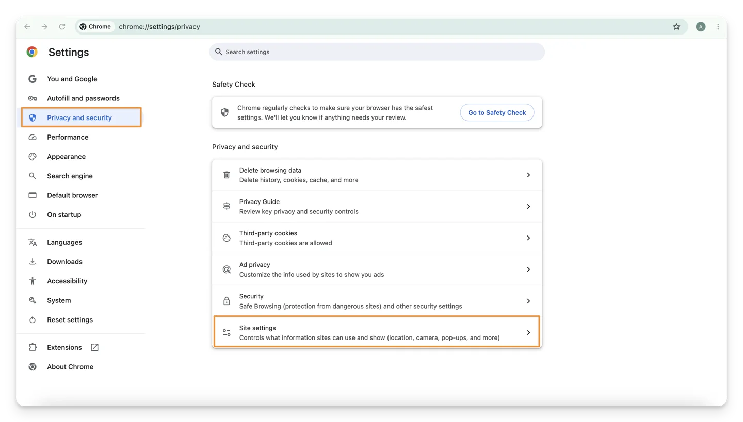Open Site settings chevron arrow
743x422 pixels.
click(x=528, y=333)
